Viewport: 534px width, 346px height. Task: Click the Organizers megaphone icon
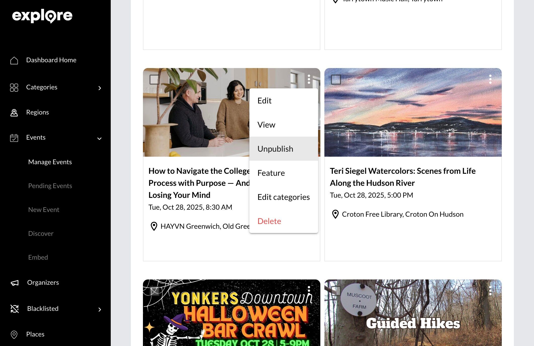coord(15,283)
